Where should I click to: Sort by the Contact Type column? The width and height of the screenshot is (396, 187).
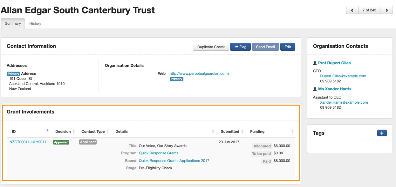(107, 132)
